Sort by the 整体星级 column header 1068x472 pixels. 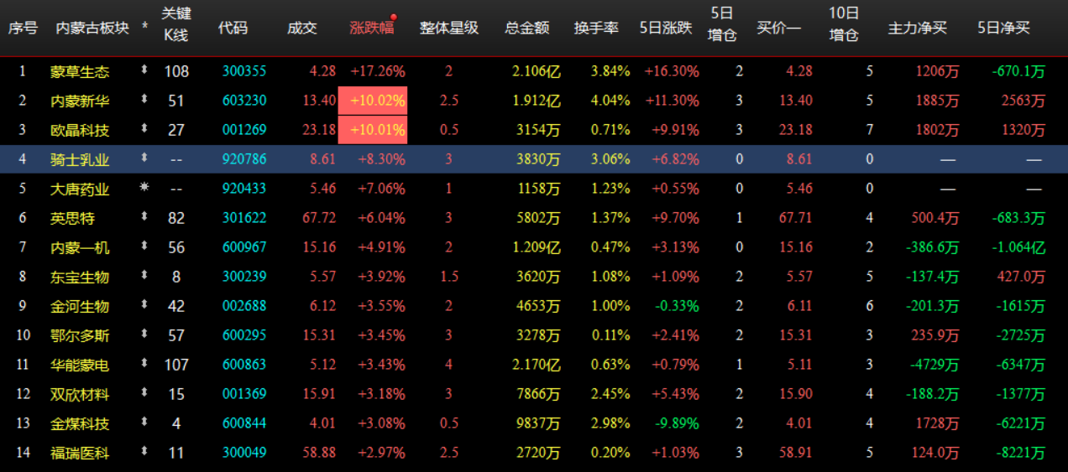click(449, 28)
